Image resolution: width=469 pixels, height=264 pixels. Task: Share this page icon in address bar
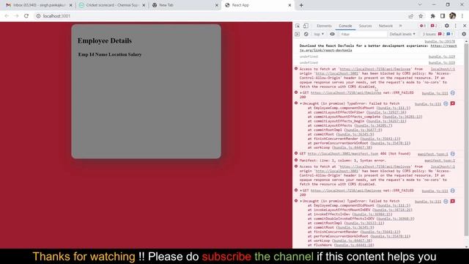coord(410,16)
